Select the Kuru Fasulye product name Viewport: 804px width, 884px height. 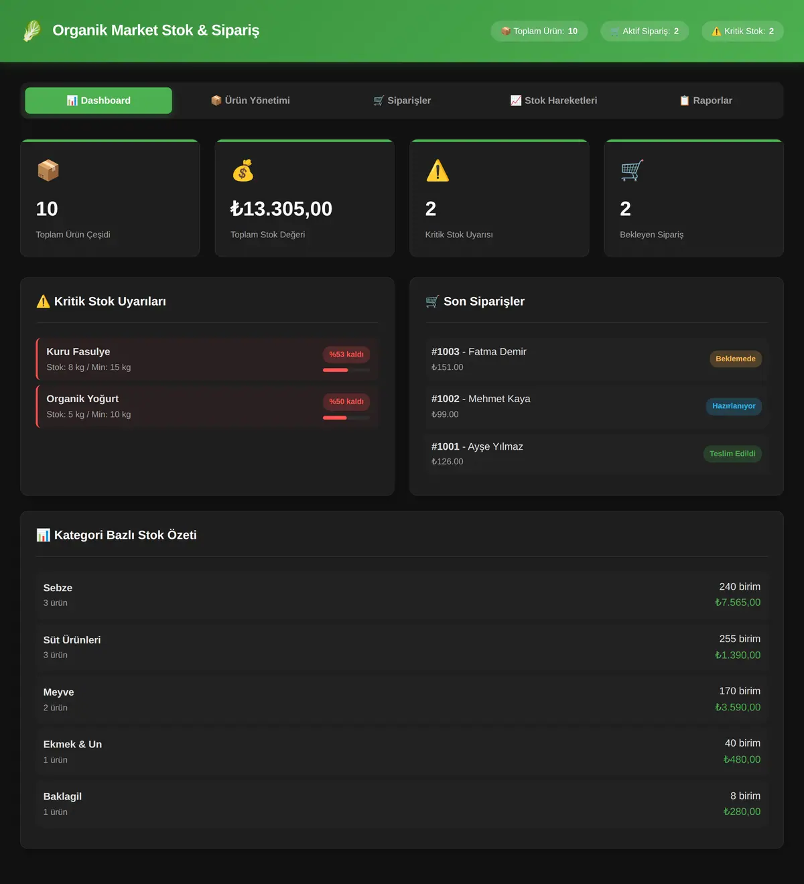[x=78, y=352]
